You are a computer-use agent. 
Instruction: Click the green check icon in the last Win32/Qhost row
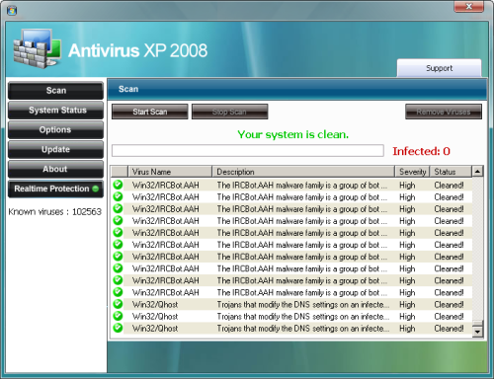pos(118,328)
